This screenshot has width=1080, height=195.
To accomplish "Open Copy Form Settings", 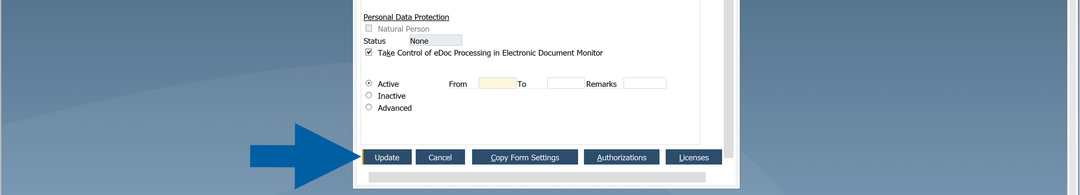I will (525, 157).
